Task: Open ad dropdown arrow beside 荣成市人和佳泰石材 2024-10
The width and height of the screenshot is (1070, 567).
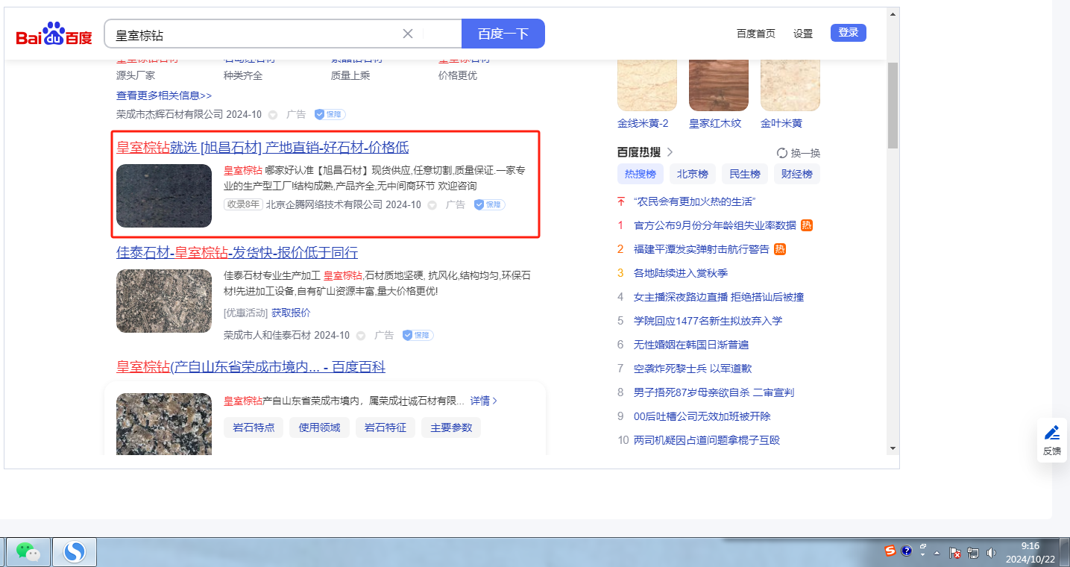Action: coord(361,336)
